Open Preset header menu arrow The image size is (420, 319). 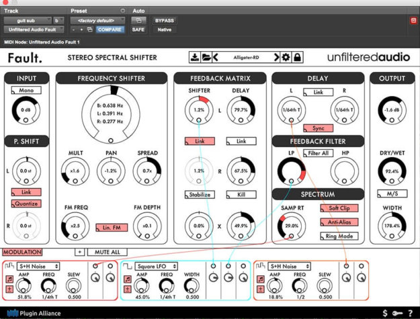(x=123, y=11)
